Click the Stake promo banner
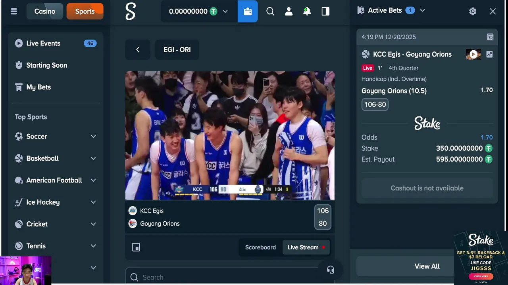The width and height of the screenshot is (508, 285). click(481, 258)
